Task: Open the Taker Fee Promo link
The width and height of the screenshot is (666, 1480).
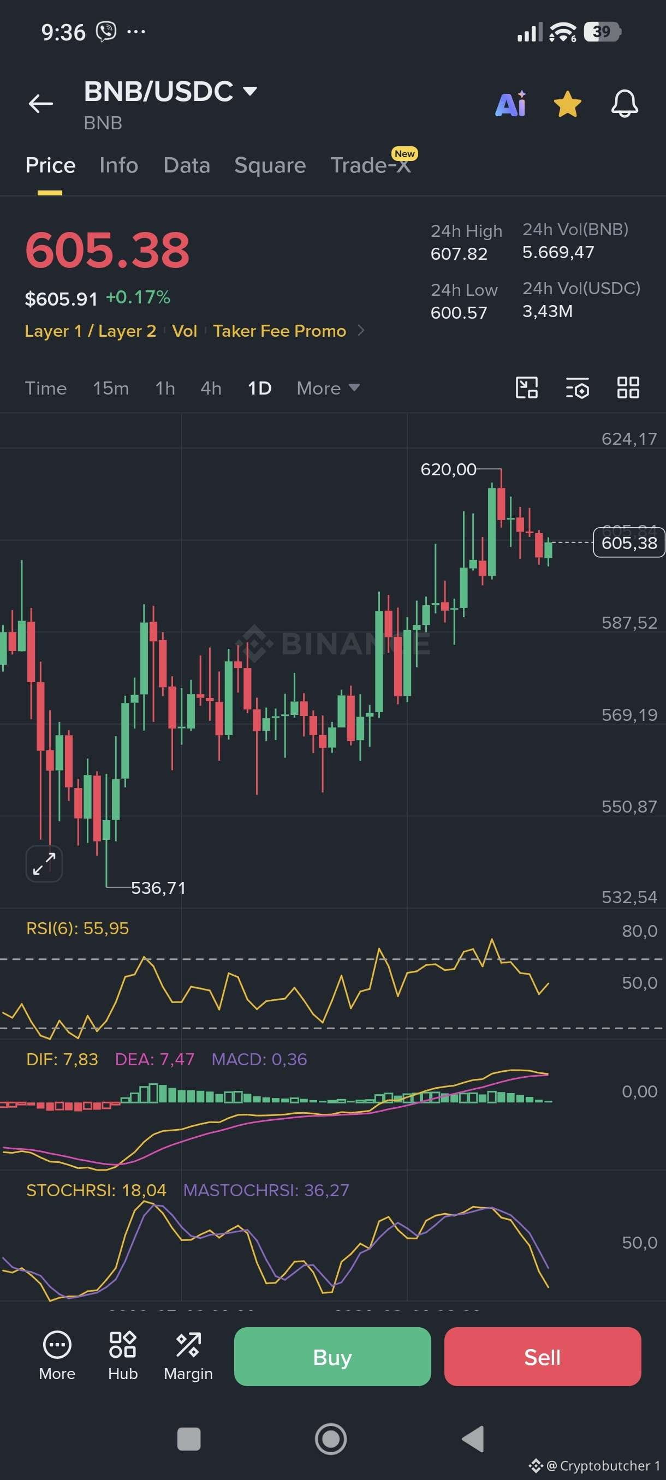Action: (x=280, y=331)
